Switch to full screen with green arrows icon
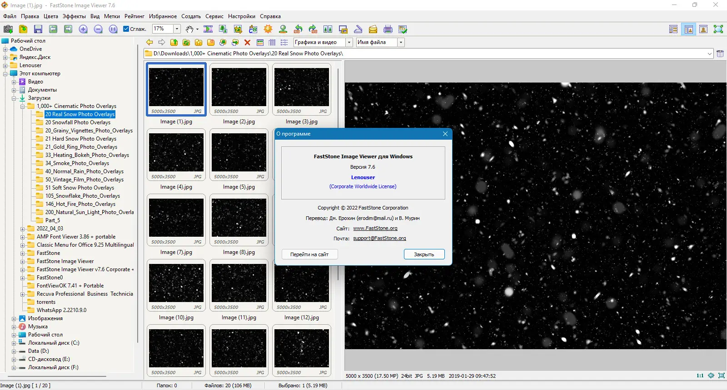This screenshot has width=727, height=390. tap(718, 29)
